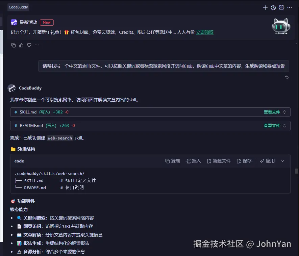
Task: Open CodeBuddy settings gear icon
Action: point(281,8)
